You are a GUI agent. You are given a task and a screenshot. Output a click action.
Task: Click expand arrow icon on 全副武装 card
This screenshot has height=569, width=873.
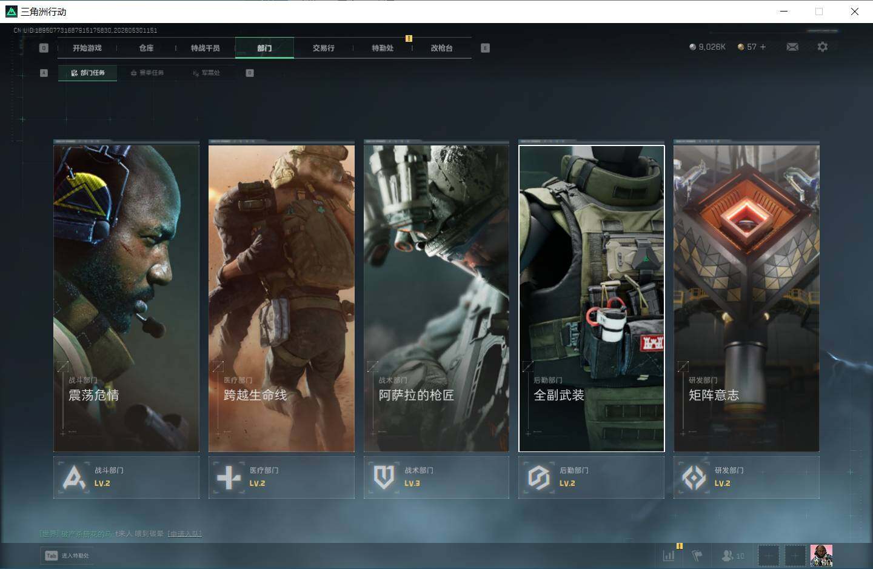point(528,366)
